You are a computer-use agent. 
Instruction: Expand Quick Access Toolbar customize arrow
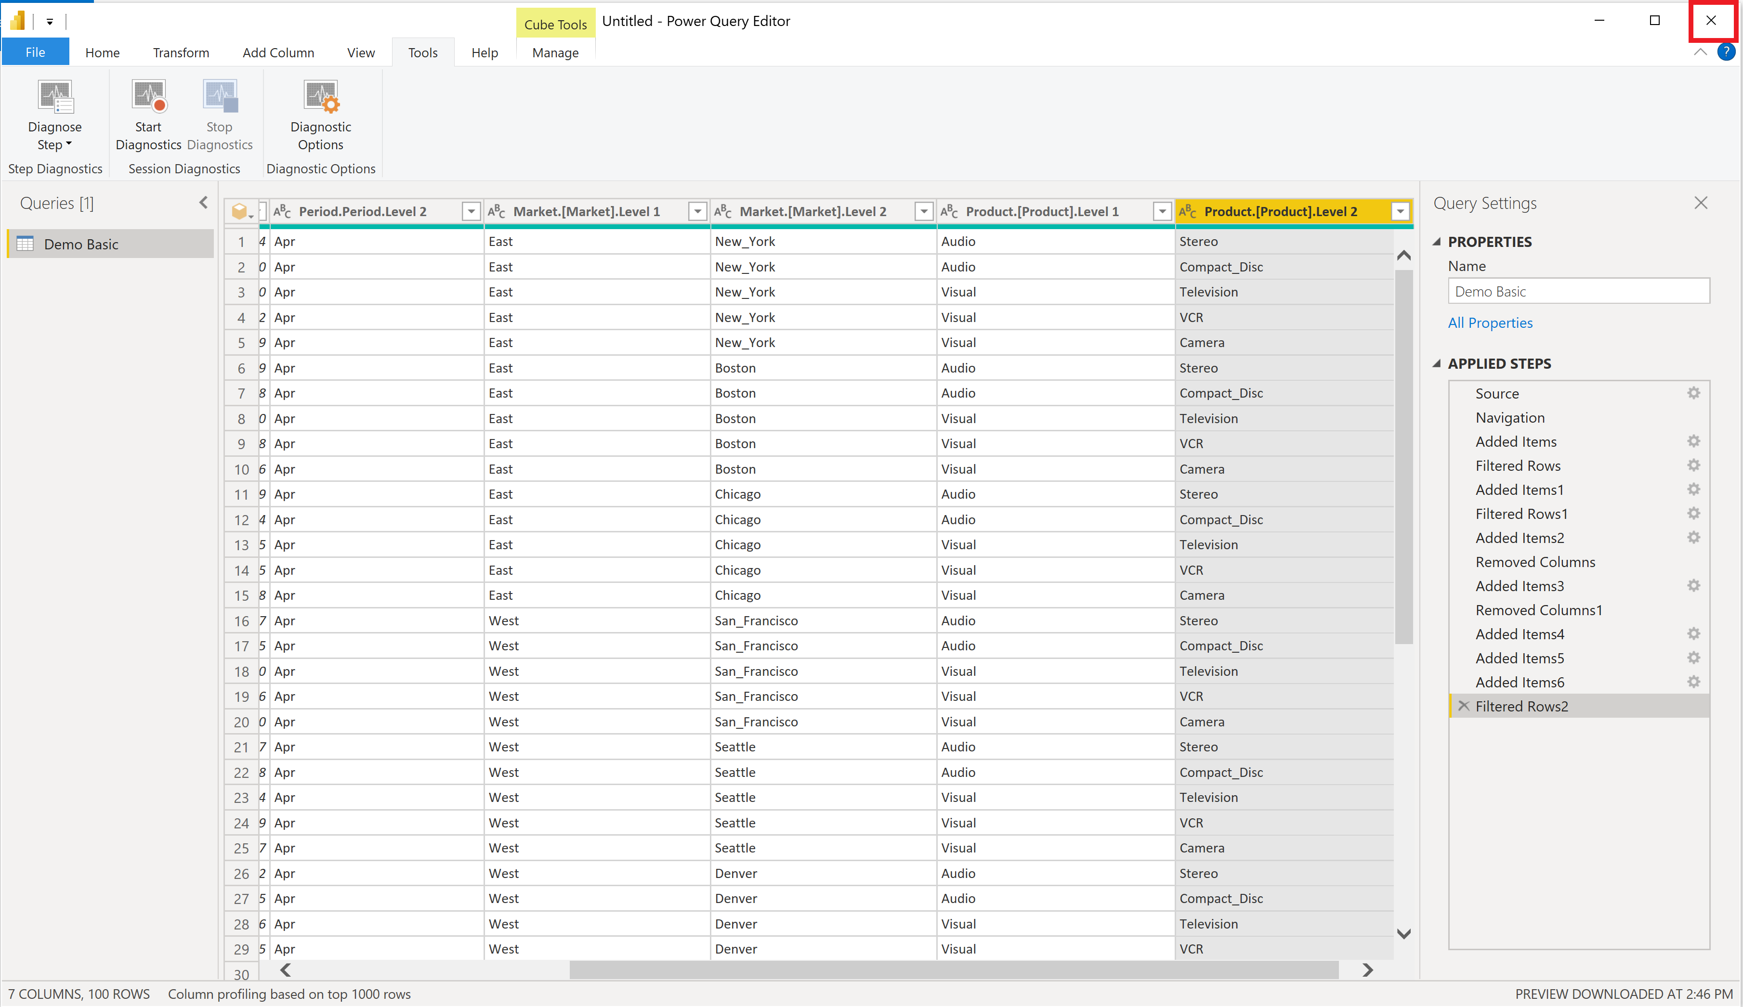point(50,22)
